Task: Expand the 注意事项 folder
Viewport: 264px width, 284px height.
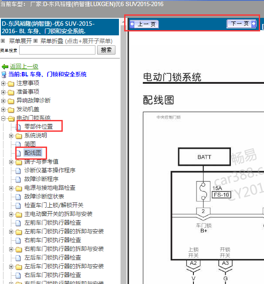Action: tap(3, 83)
